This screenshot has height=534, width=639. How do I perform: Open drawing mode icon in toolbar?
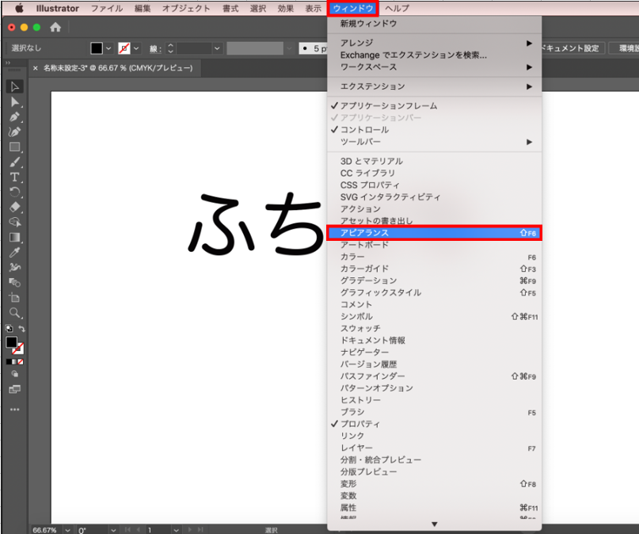pyautogui.click(x=15, y=374)
